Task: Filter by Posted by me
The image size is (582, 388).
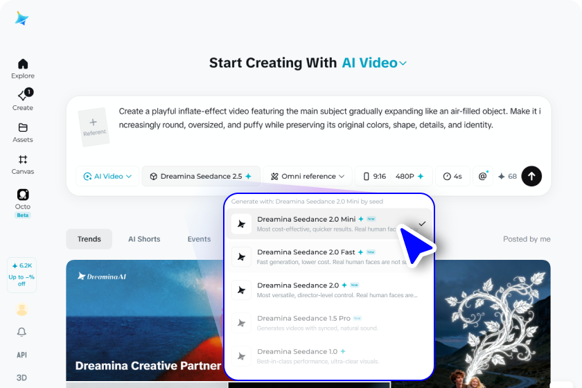Action: (x=527, y=239)
